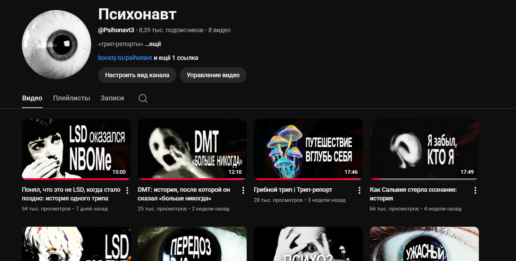The image size is (516, 261).
Task: Click the 15:00 duration badge
Action: pyautogui.click(x=119, y=172)
